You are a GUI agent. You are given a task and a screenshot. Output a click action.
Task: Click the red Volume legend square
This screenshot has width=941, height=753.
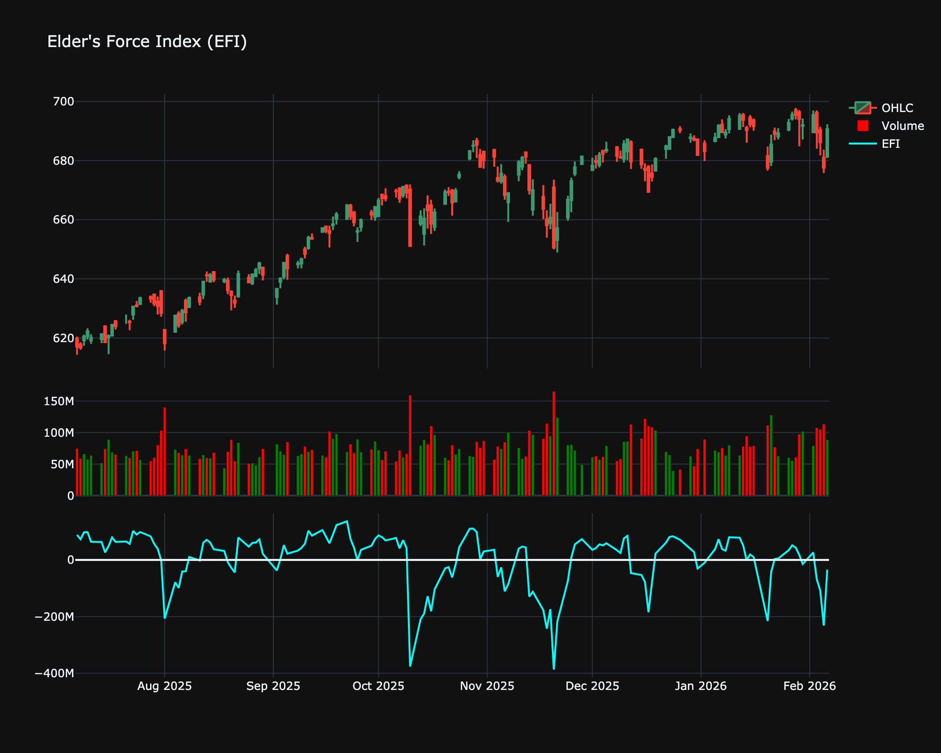pyautogui.click(x=862, y=126)
